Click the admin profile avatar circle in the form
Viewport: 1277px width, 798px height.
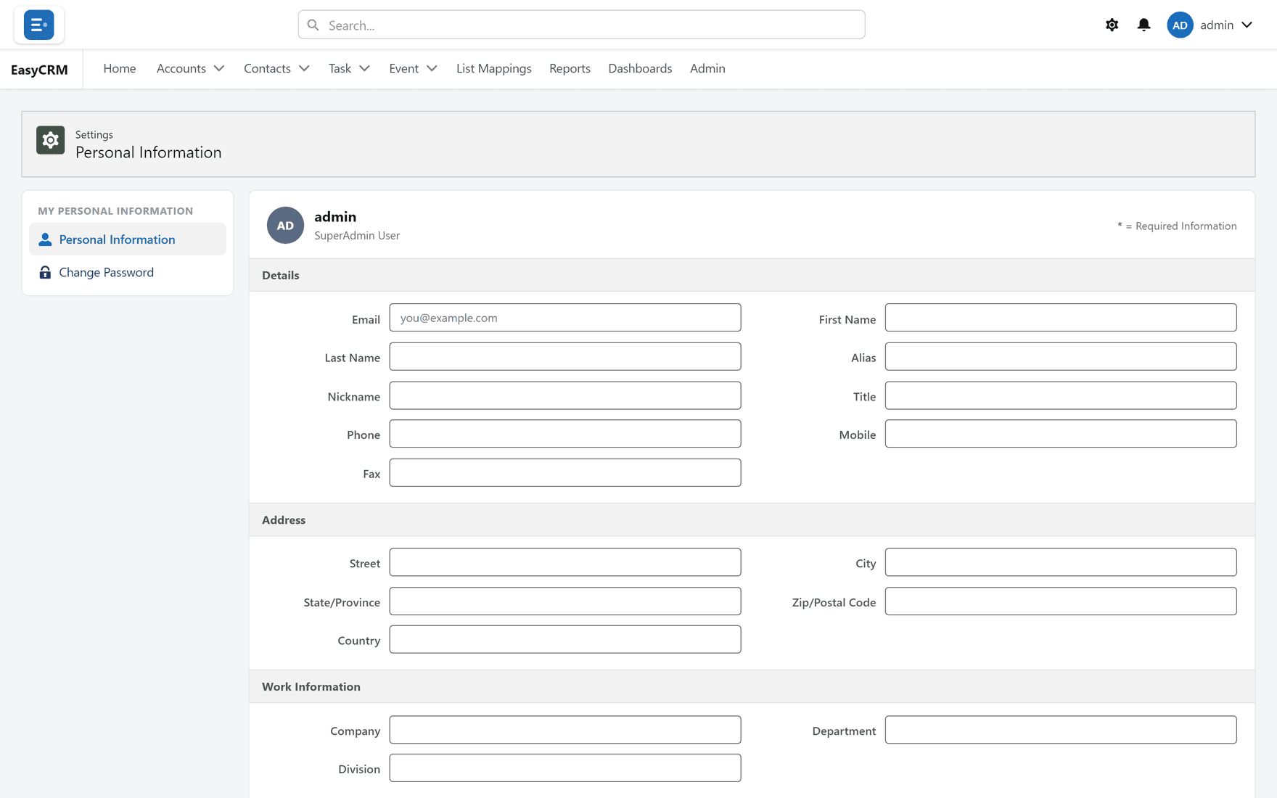(285, 225)
